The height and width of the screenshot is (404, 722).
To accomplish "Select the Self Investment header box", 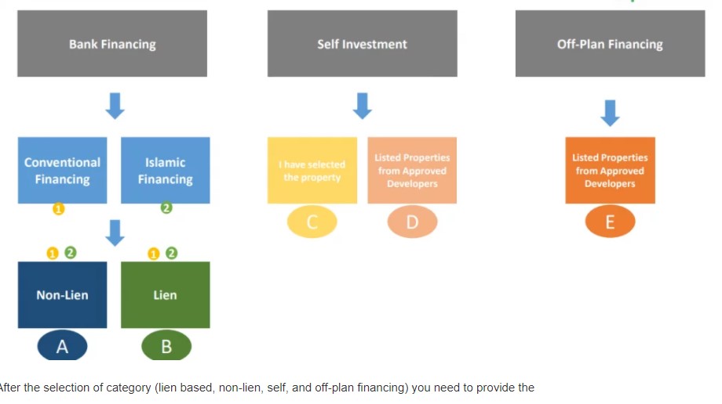I will coord(362,44).
